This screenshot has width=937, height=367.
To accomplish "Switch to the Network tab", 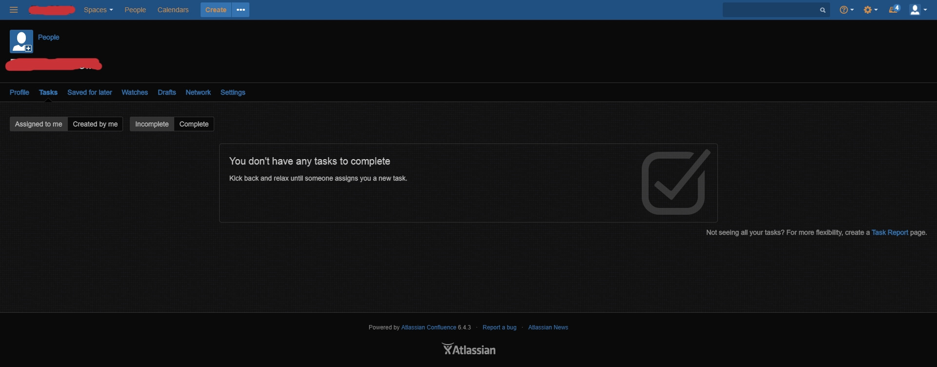I will pyautogui.click(x=198, y=93).
